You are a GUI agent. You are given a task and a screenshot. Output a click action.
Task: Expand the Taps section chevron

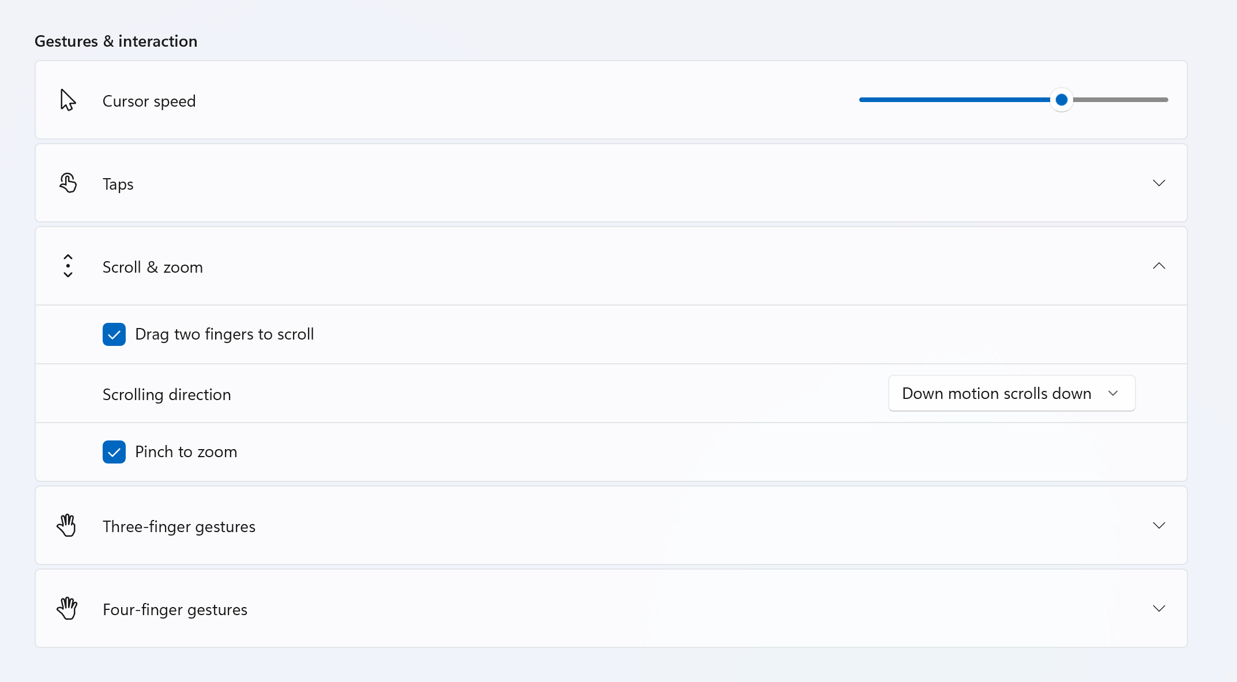point(1159,183)
